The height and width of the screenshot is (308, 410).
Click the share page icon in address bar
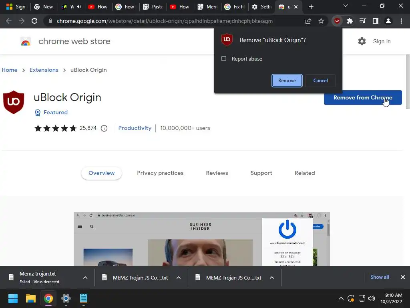(x=308, y=21)
